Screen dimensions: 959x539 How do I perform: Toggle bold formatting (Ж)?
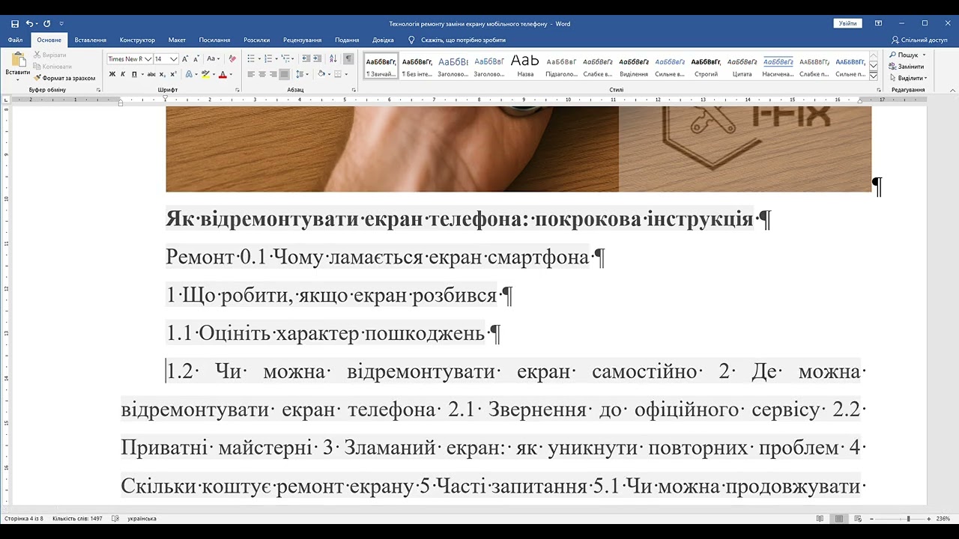click(x=112, y=74)
